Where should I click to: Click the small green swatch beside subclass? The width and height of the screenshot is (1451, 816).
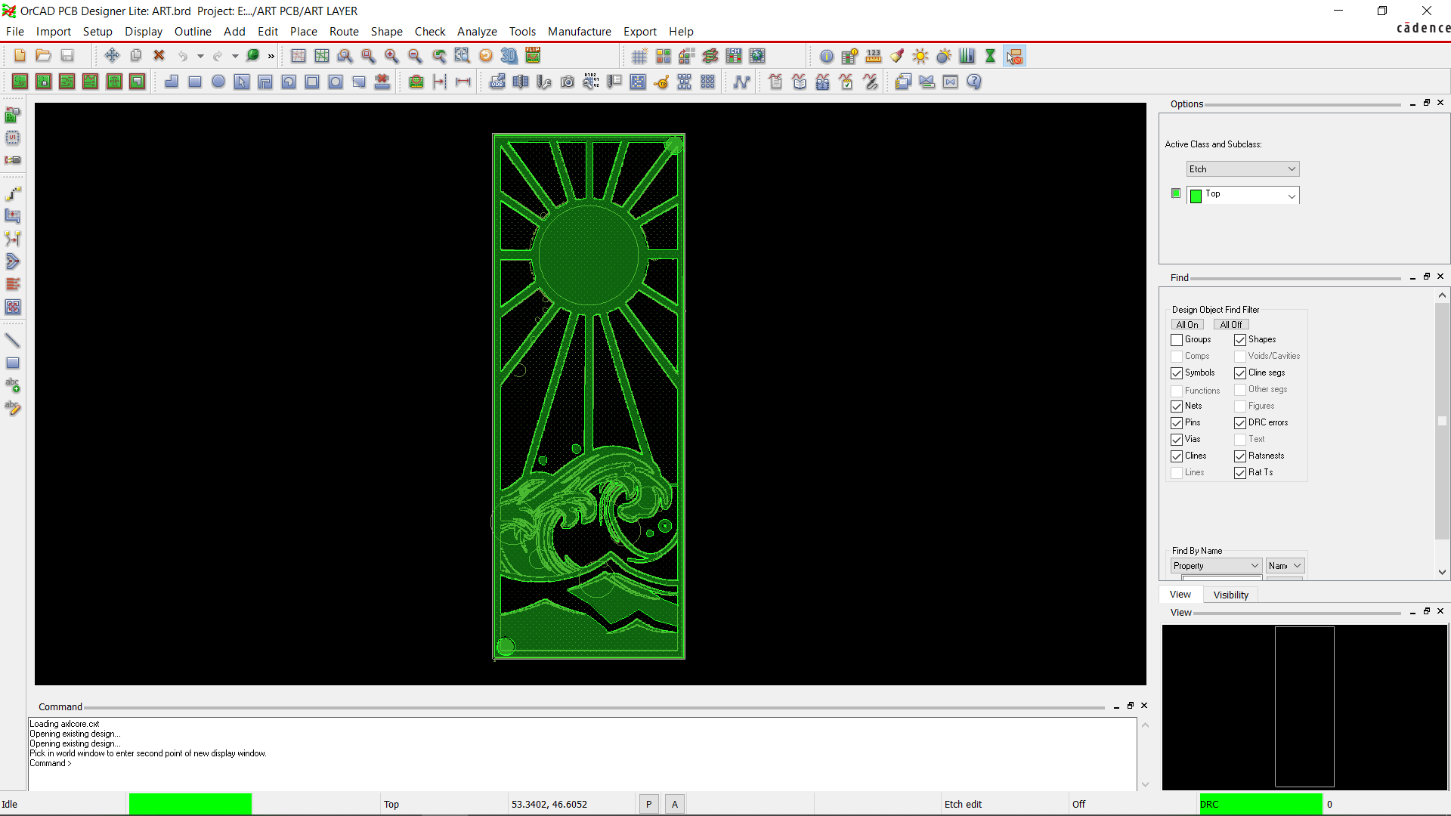click(1176, 193)
